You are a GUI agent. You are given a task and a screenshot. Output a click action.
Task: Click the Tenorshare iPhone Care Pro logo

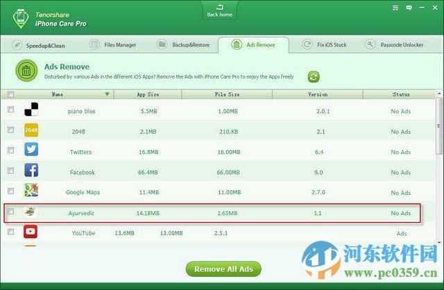(21, 19)
